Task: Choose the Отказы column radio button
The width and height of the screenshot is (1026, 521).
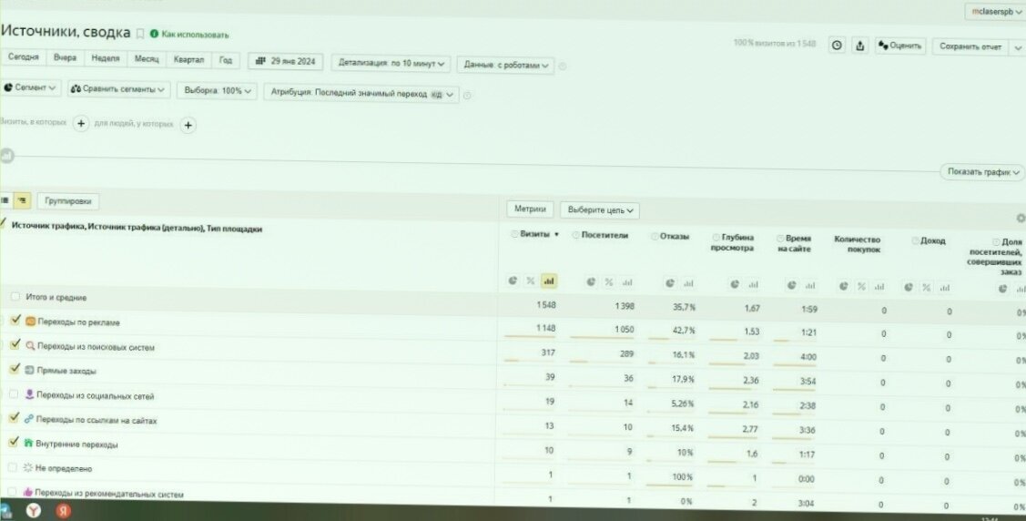Action: pos(655,236)
